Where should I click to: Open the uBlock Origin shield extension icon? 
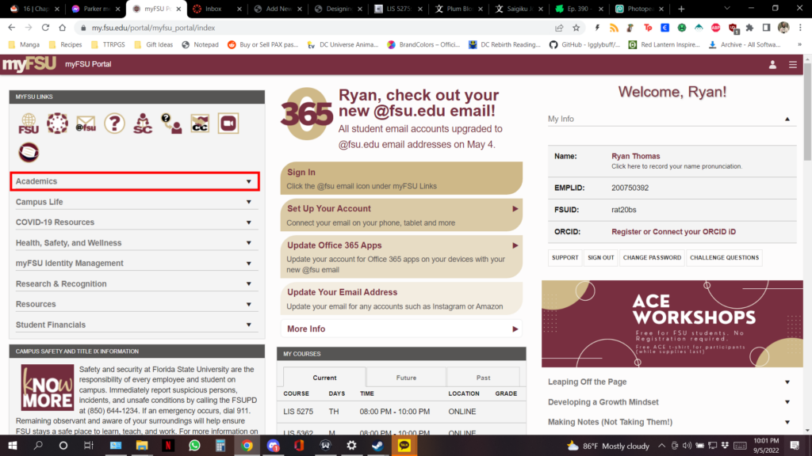coord(733,28)
